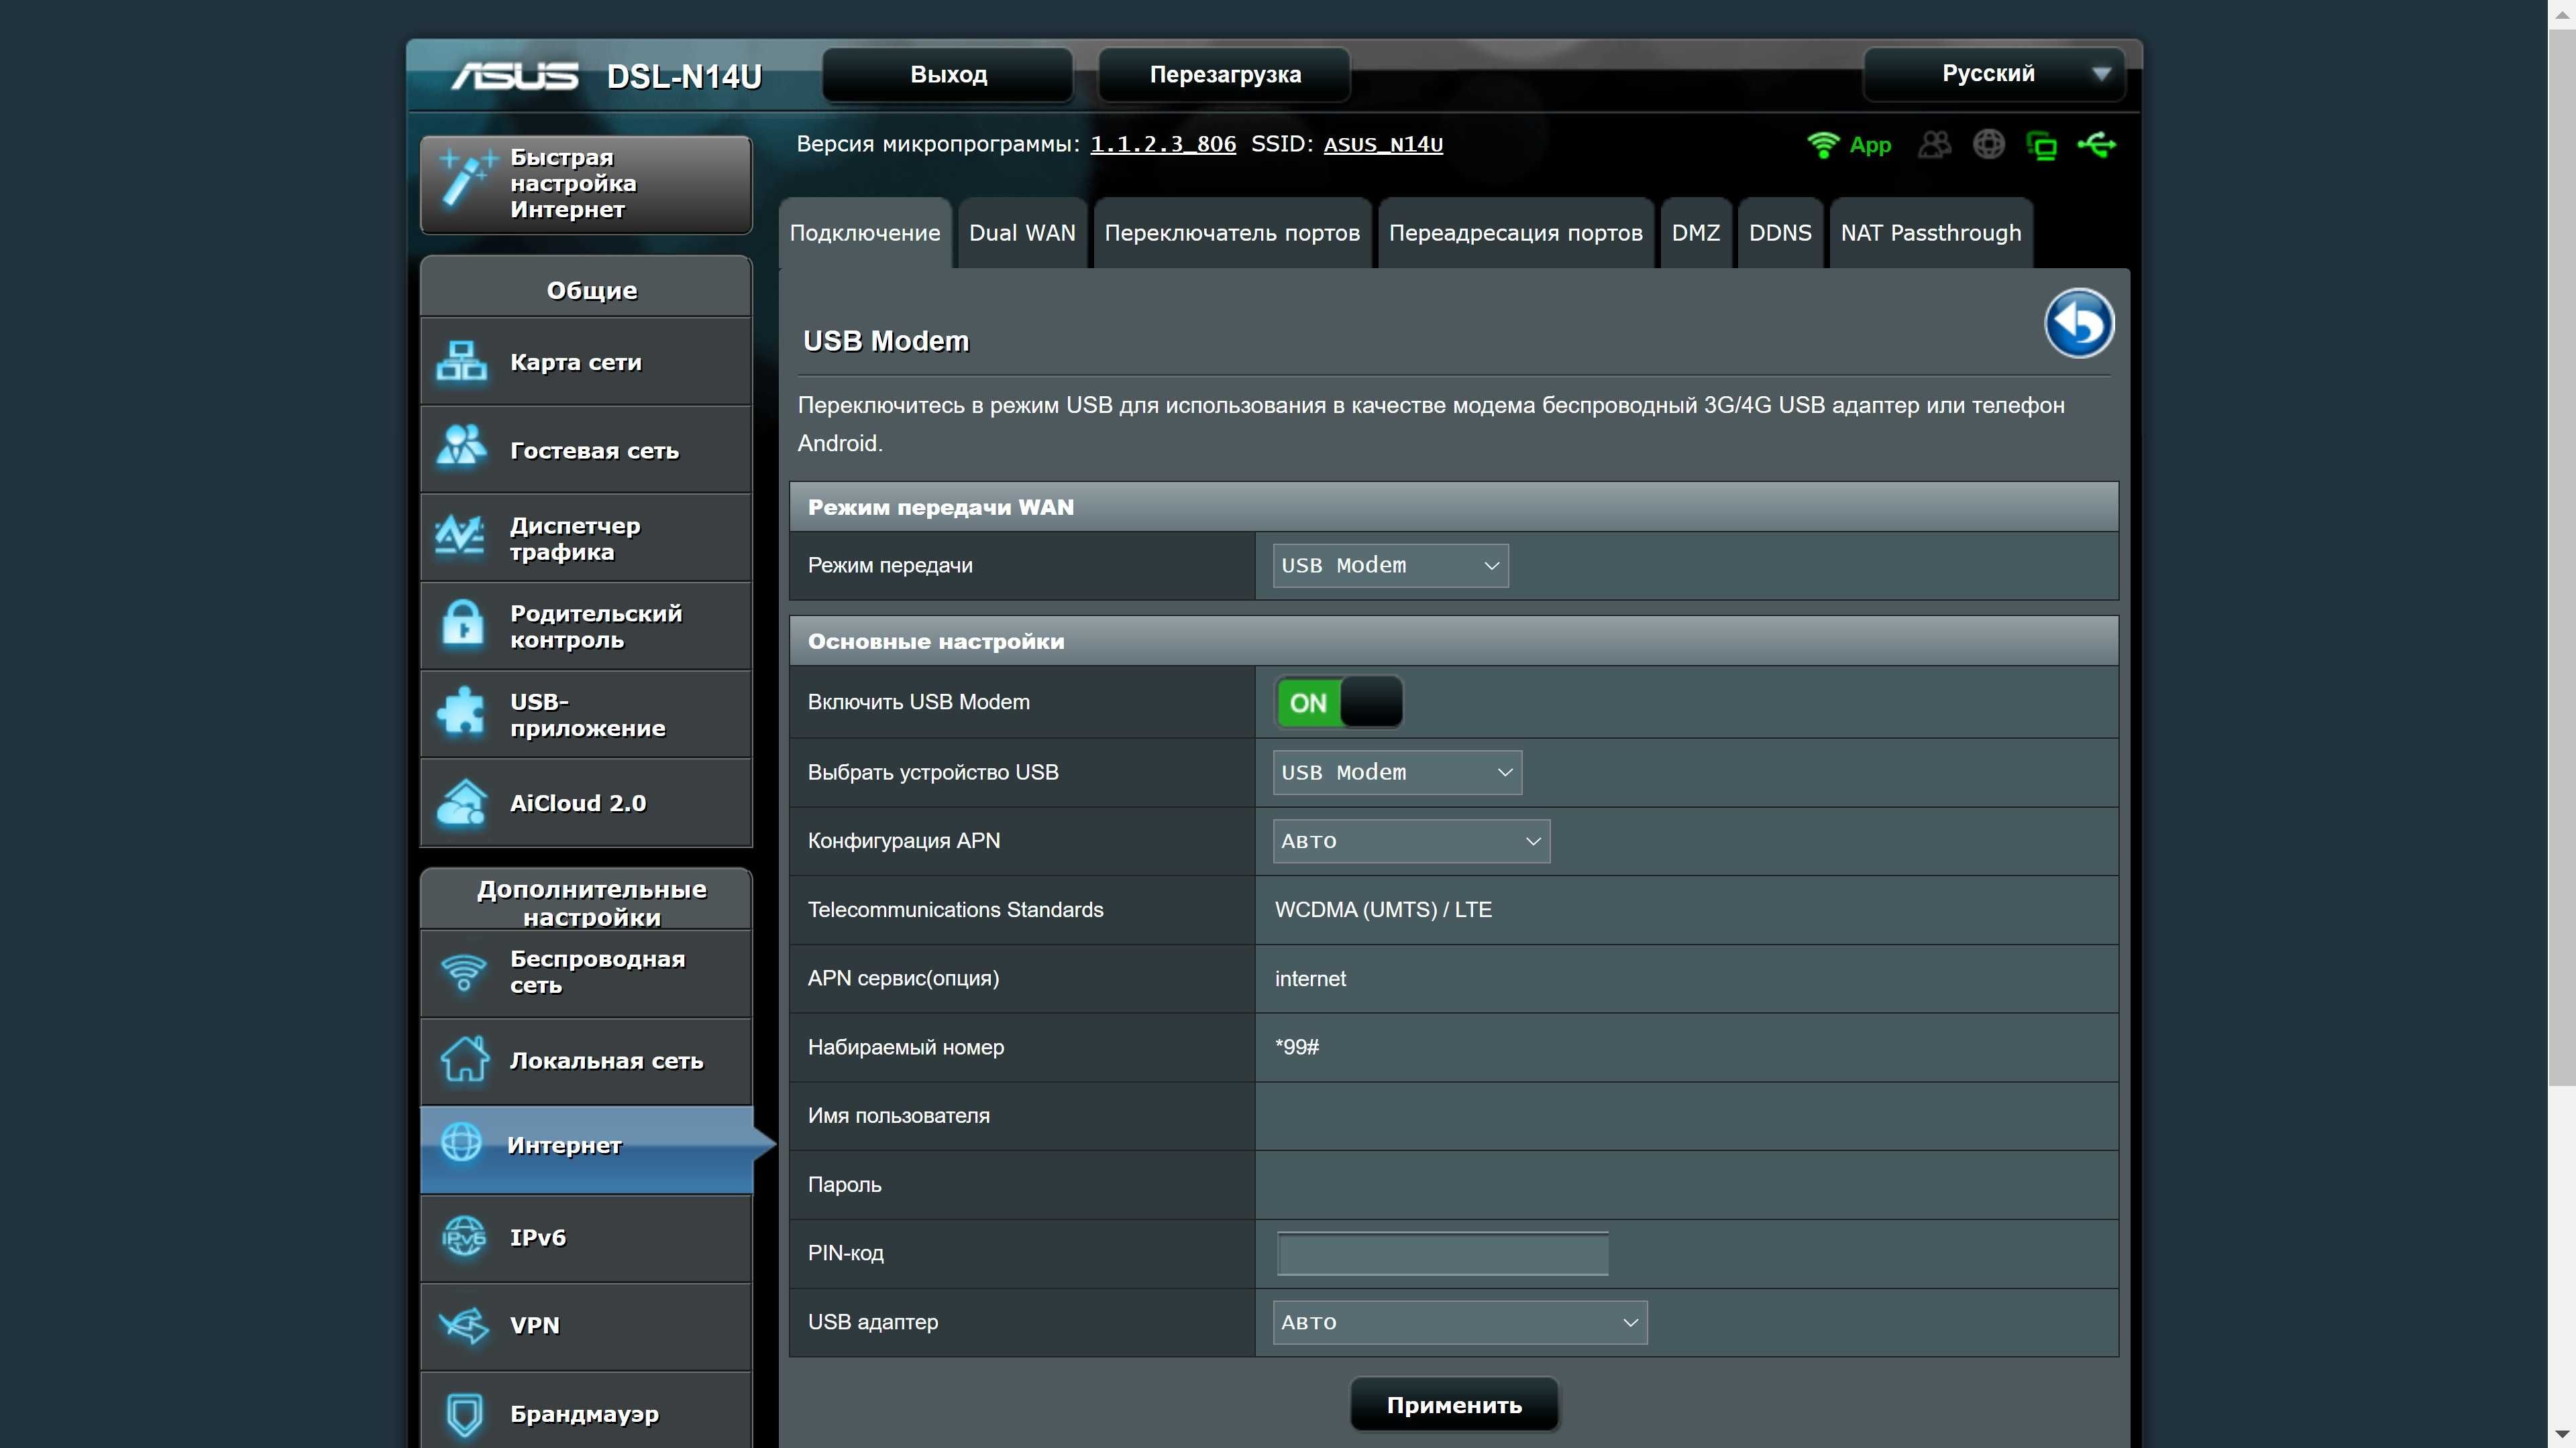The image size is (2576, 1448).
Task: Click the green Wi-Fi App status icon
Action: [x=1823, y=145]
